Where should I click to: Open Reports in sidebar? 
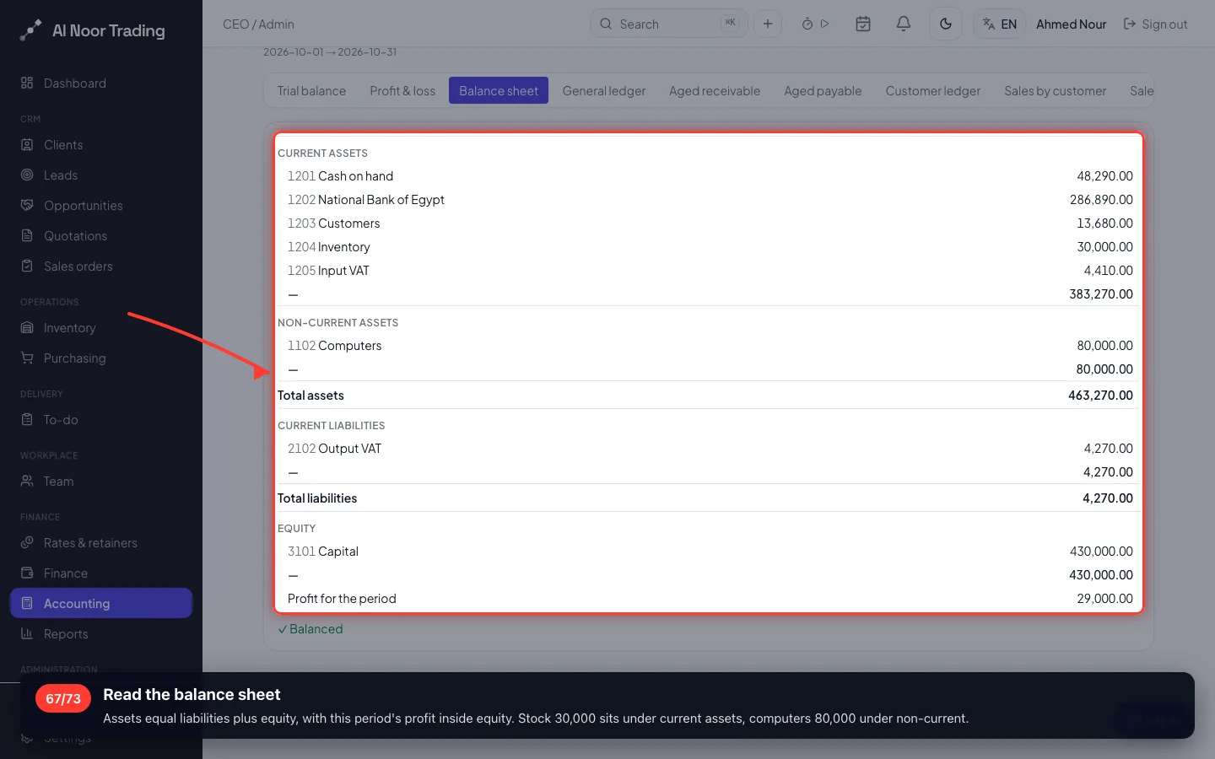tap(66, 633)
